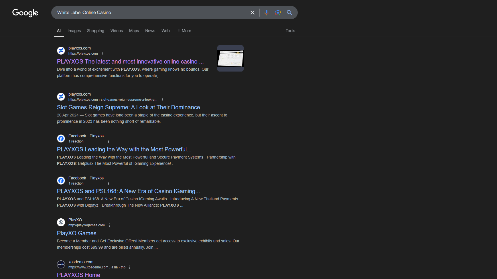Click the xosdemo.com site favicon

point(61,264)
